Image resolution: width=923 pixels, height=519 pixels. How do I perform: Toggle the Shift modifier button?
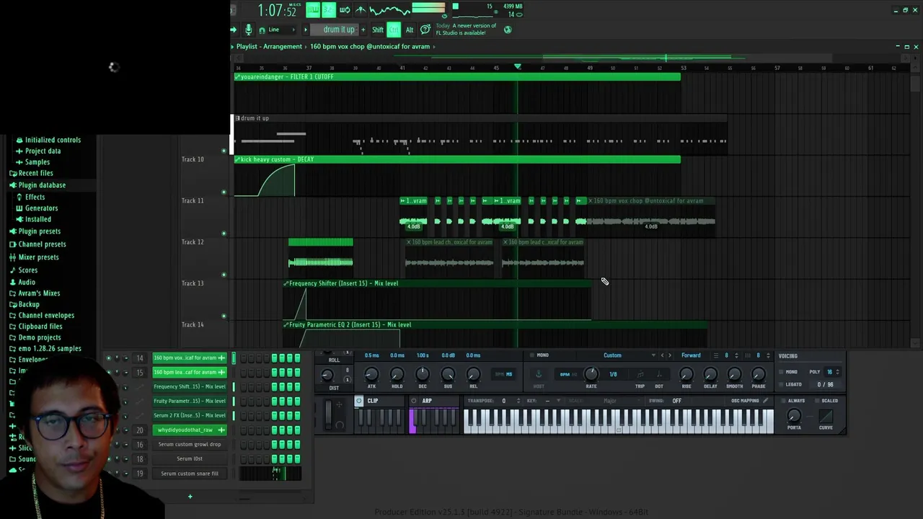[378, 30]
